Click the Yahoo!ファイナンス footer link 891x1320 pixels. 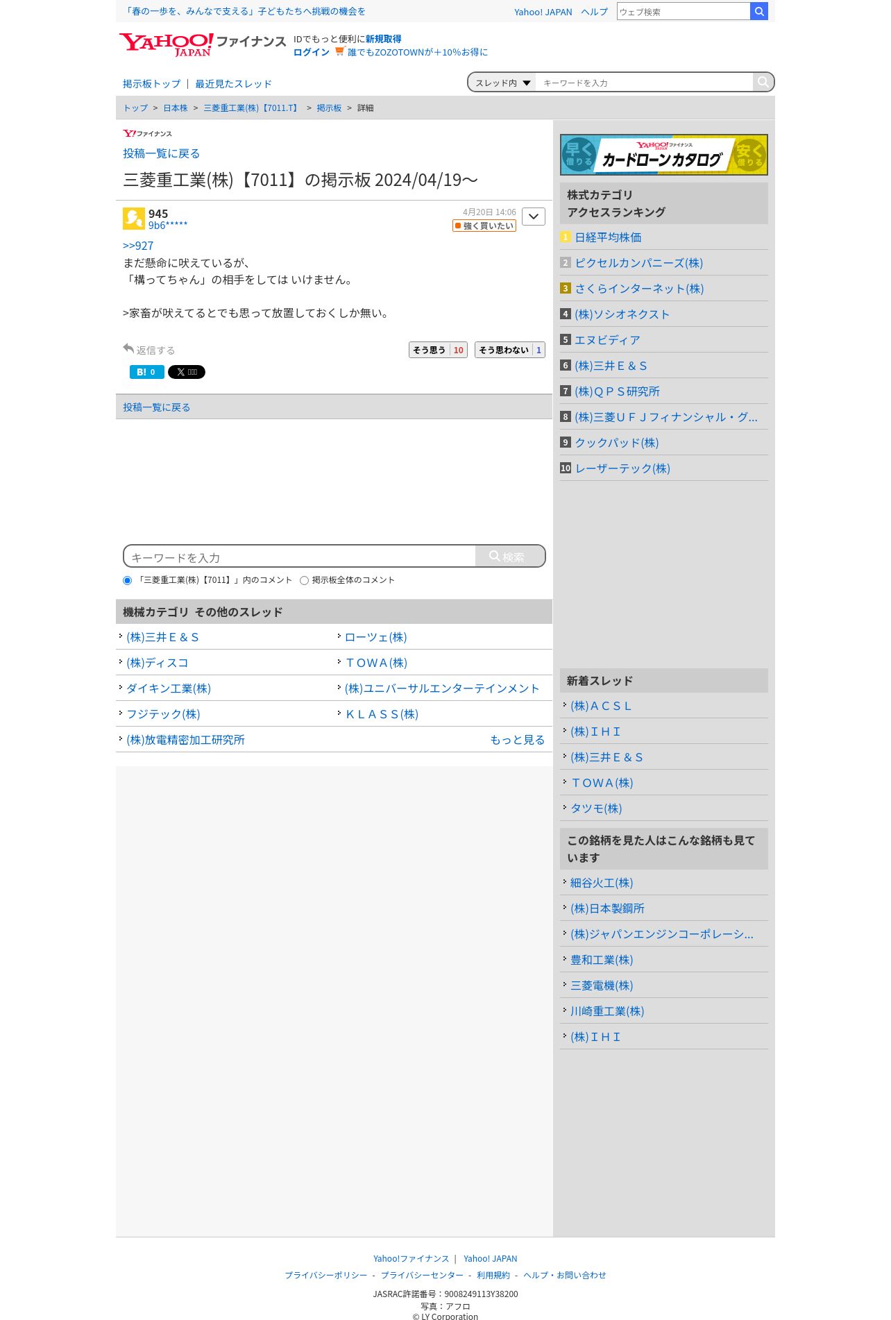pos(411,1258)
